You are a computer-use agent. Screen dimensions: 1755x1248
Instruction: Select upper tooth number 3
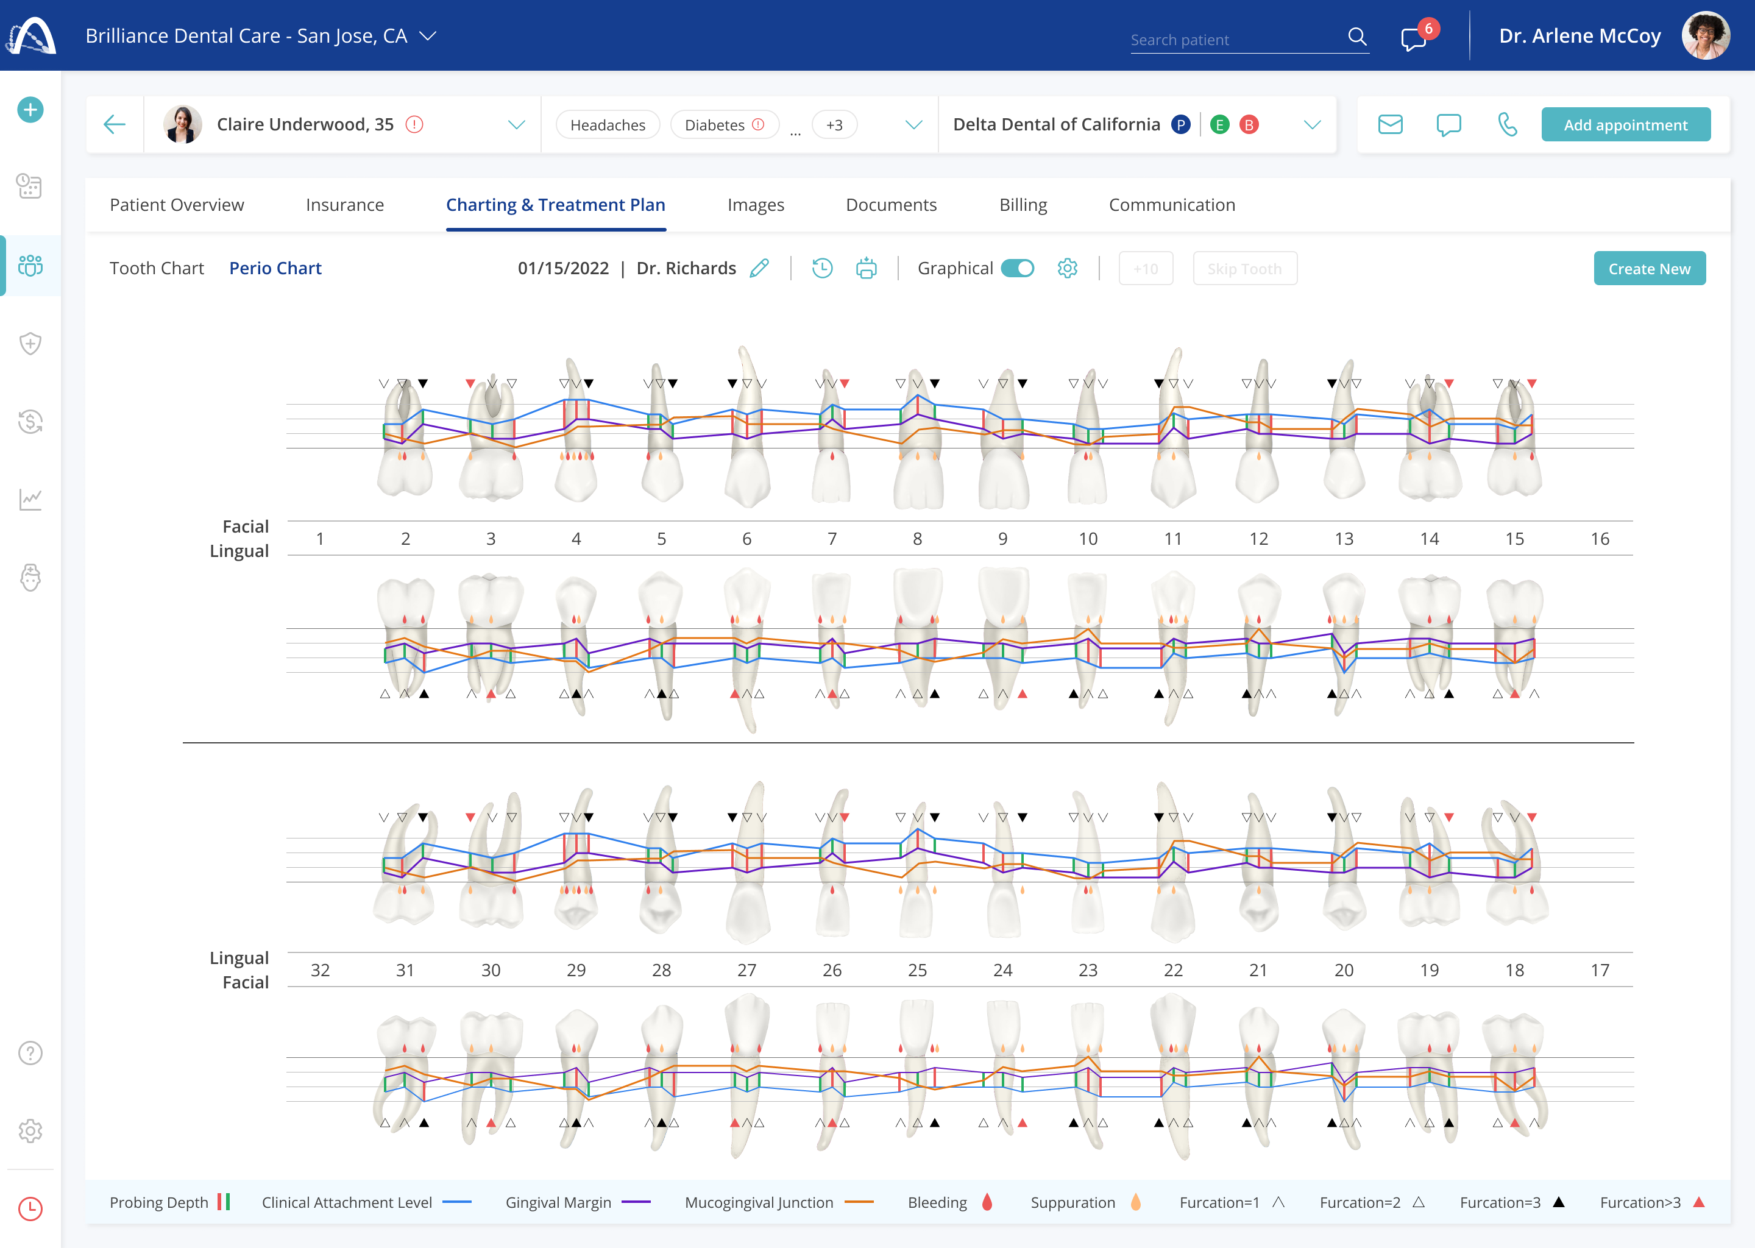coord(491,539)
